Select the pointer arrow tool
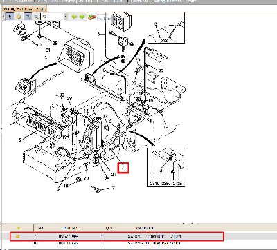 point(10,17)
